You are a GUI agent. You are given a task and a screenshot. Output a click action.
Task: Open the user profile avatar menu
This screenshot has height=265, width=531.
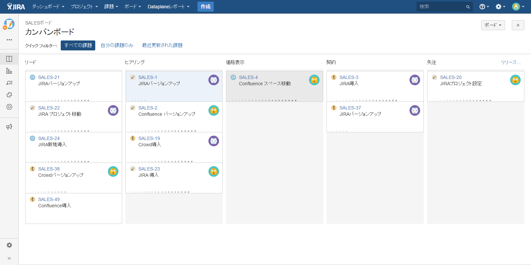[x=518, y=7]
